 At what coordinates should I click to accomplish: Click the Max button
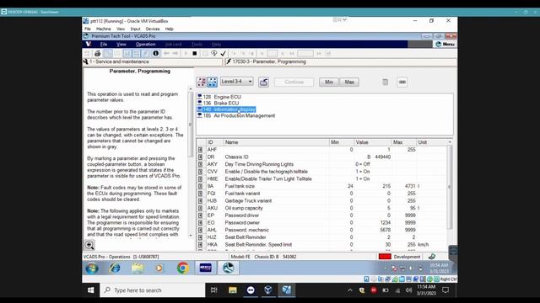point(349,82)
